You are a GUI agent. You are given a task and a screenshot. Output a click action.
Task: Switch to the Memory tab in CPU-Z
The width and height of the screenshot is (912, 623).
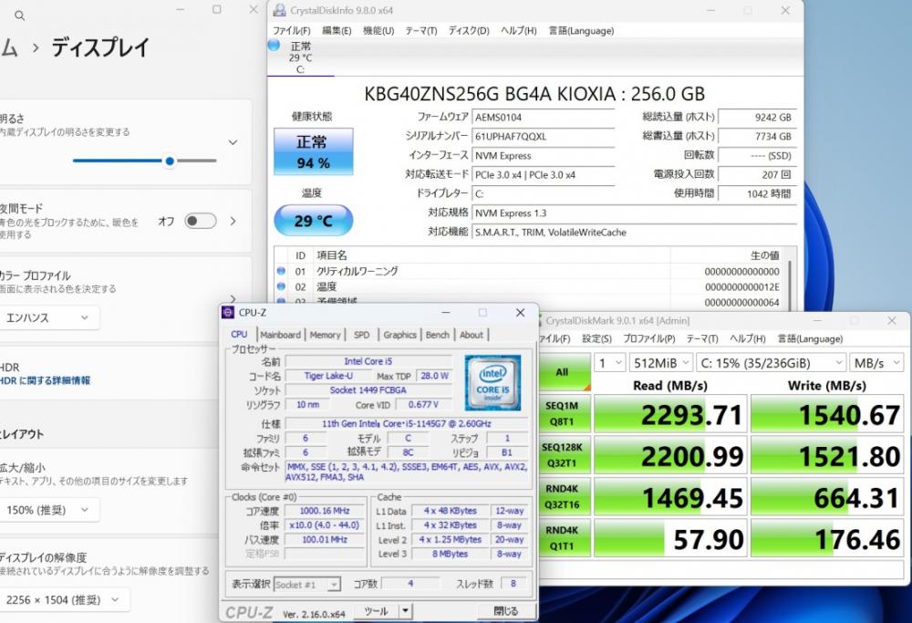[326, 335]
